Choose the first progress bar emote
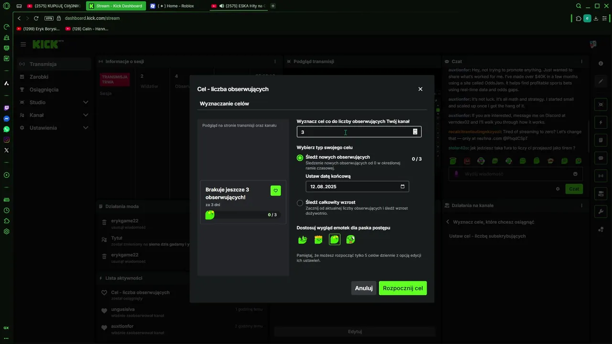Viewport: 612px width, 344px height. point(303,239)
